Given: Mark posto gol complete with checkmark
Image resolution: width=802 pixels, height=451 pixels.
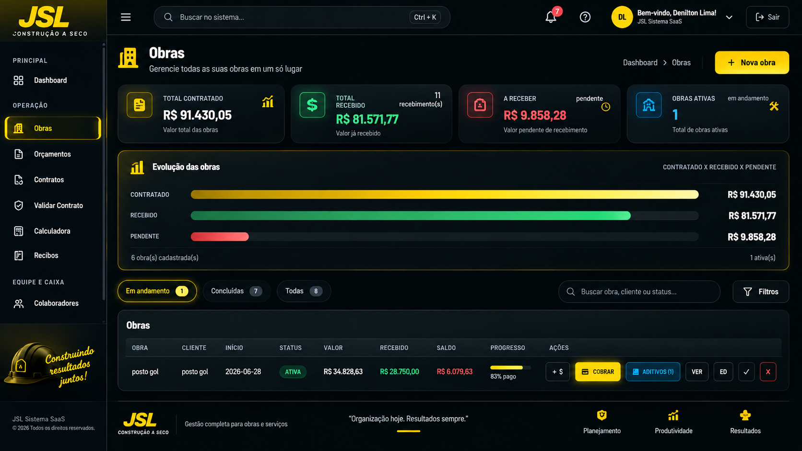Looking at the screenshot, I should [x=746, y=371].
